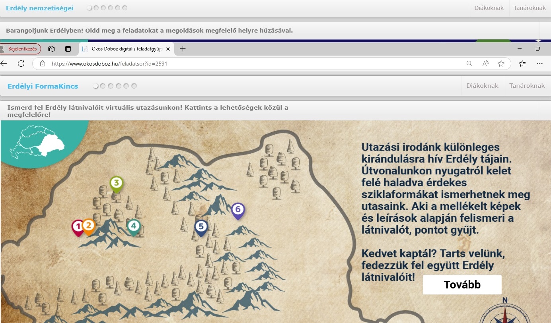Click purple map marker number 6

238,209
